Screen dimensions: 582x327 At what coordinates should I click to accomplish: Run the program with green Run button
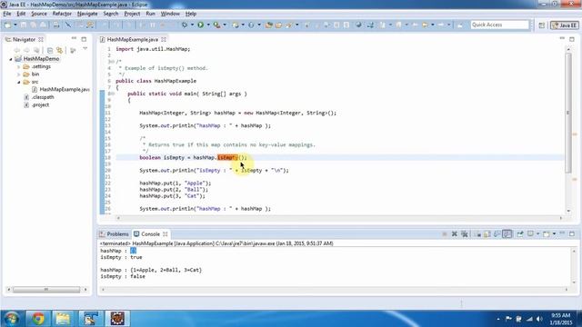[200, 25]
